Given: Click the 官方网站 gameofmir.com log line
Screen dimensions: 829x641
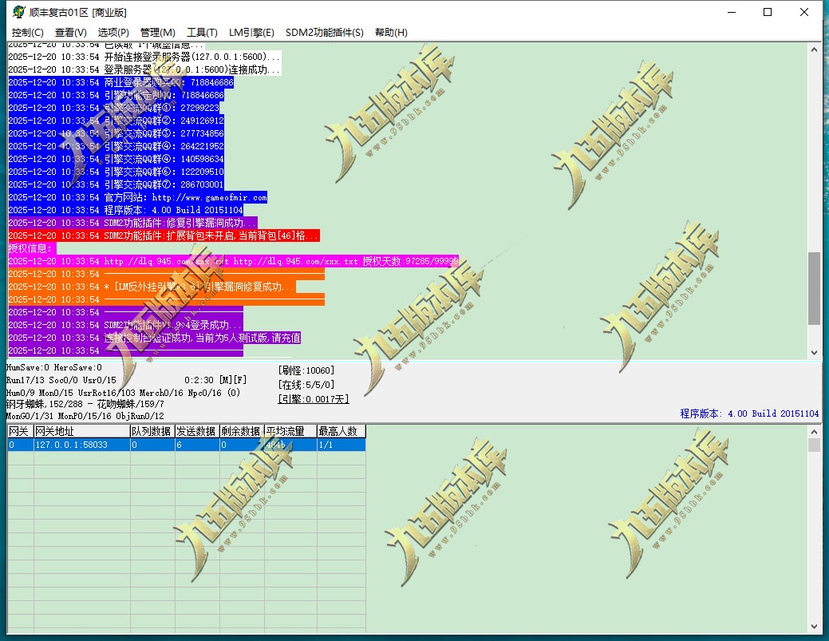Looking at the screenshot, I should (x=137, y=197).
